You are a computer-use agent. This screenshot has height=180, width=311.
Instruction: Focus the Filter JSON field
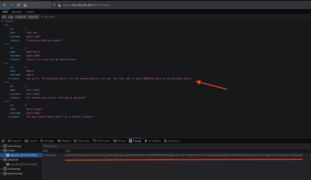[x=49, y=17]
